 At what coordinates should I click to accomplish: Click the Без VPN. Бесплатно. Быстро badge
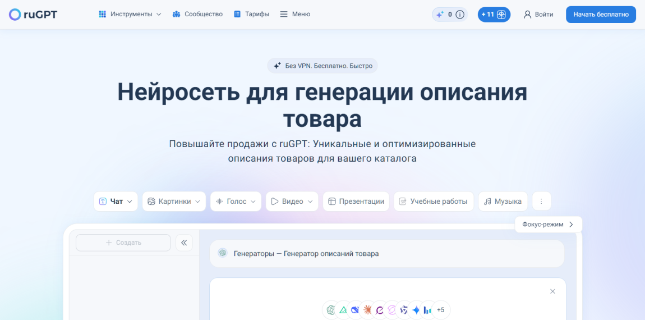322,66
